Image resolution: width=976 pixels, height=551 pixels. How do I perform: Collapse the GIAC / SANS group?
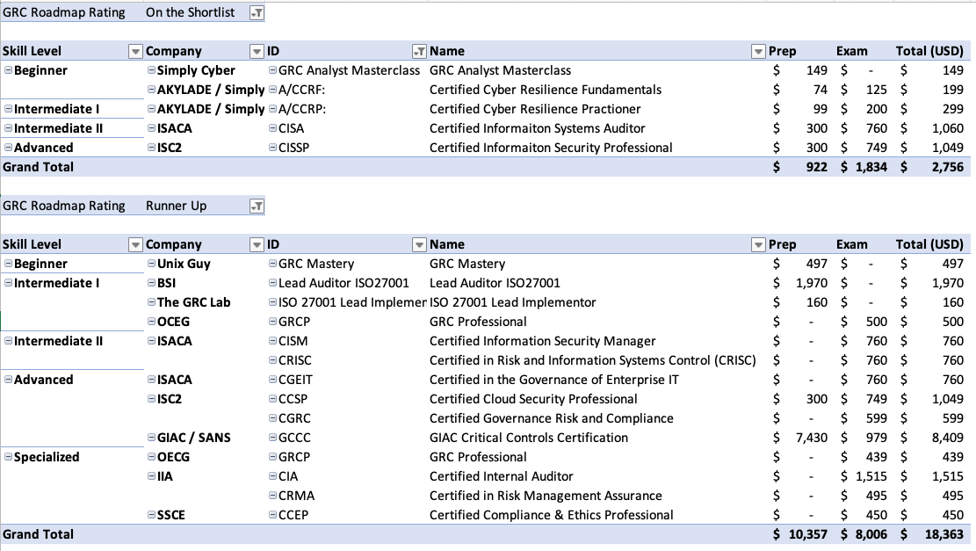pos(151,438)
